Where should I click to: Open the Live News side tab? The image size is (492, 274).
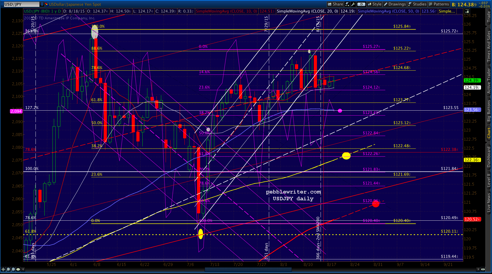tap(489, 203)
